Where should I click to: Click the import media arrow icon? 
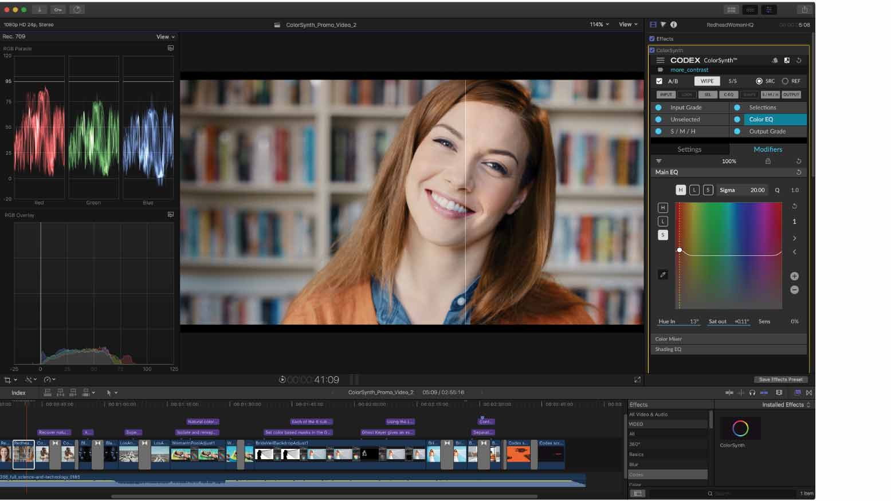[x=40, y=10]
